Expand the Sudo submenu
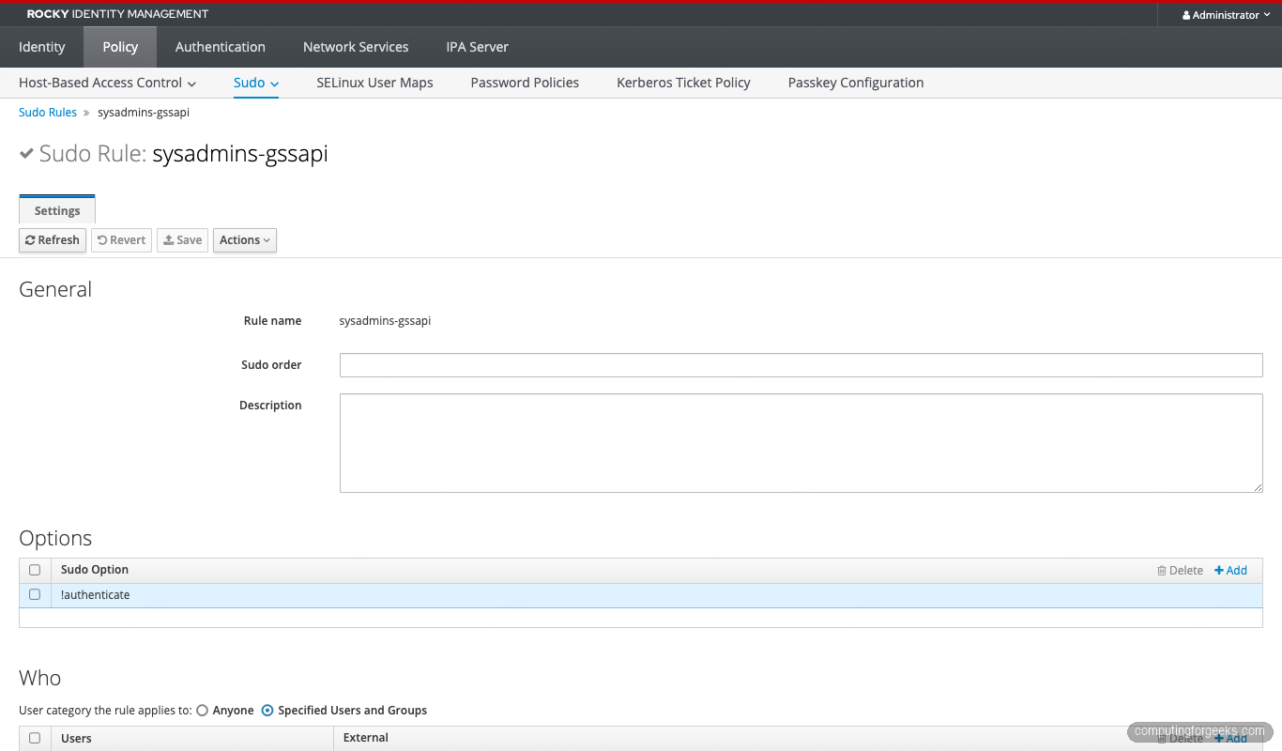The height and width of the screenshot is (751, 1282). (x=256, y=83)
